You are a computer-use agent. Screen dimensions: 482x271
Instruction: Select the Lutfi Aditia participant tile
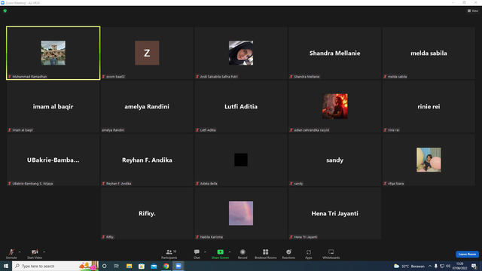[241, 106]
